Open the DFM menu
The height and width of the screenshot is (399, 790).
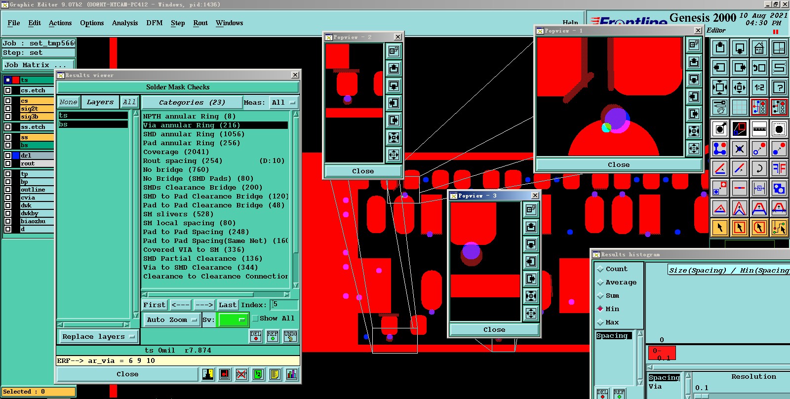(155, 23)
